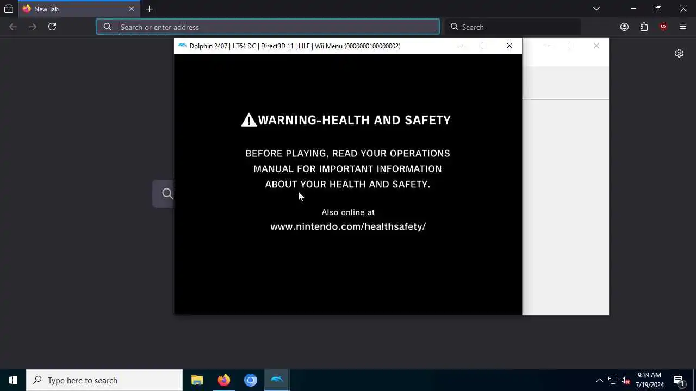Reload the page in Firefox
Viewport: 696px width, 391px height.
[x=52, y=27]
